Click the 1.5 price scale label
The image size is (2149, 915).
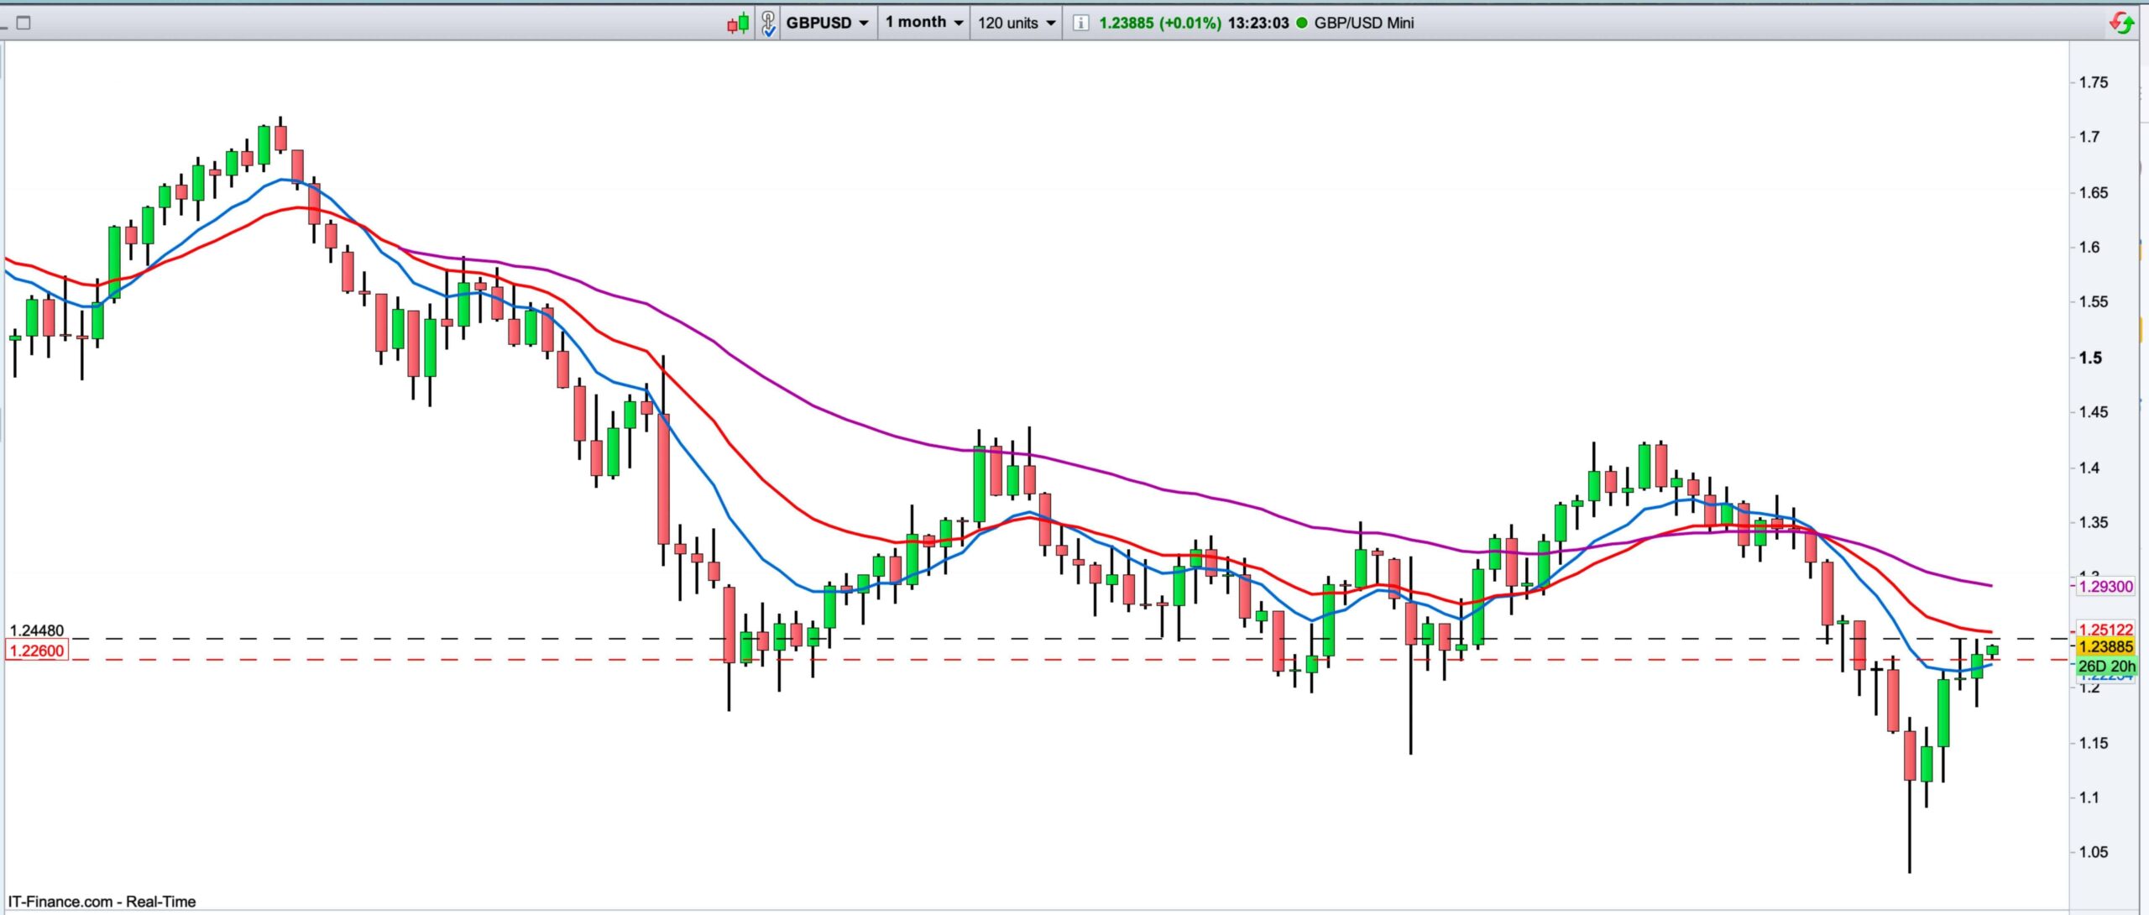tap(2090, 358)
